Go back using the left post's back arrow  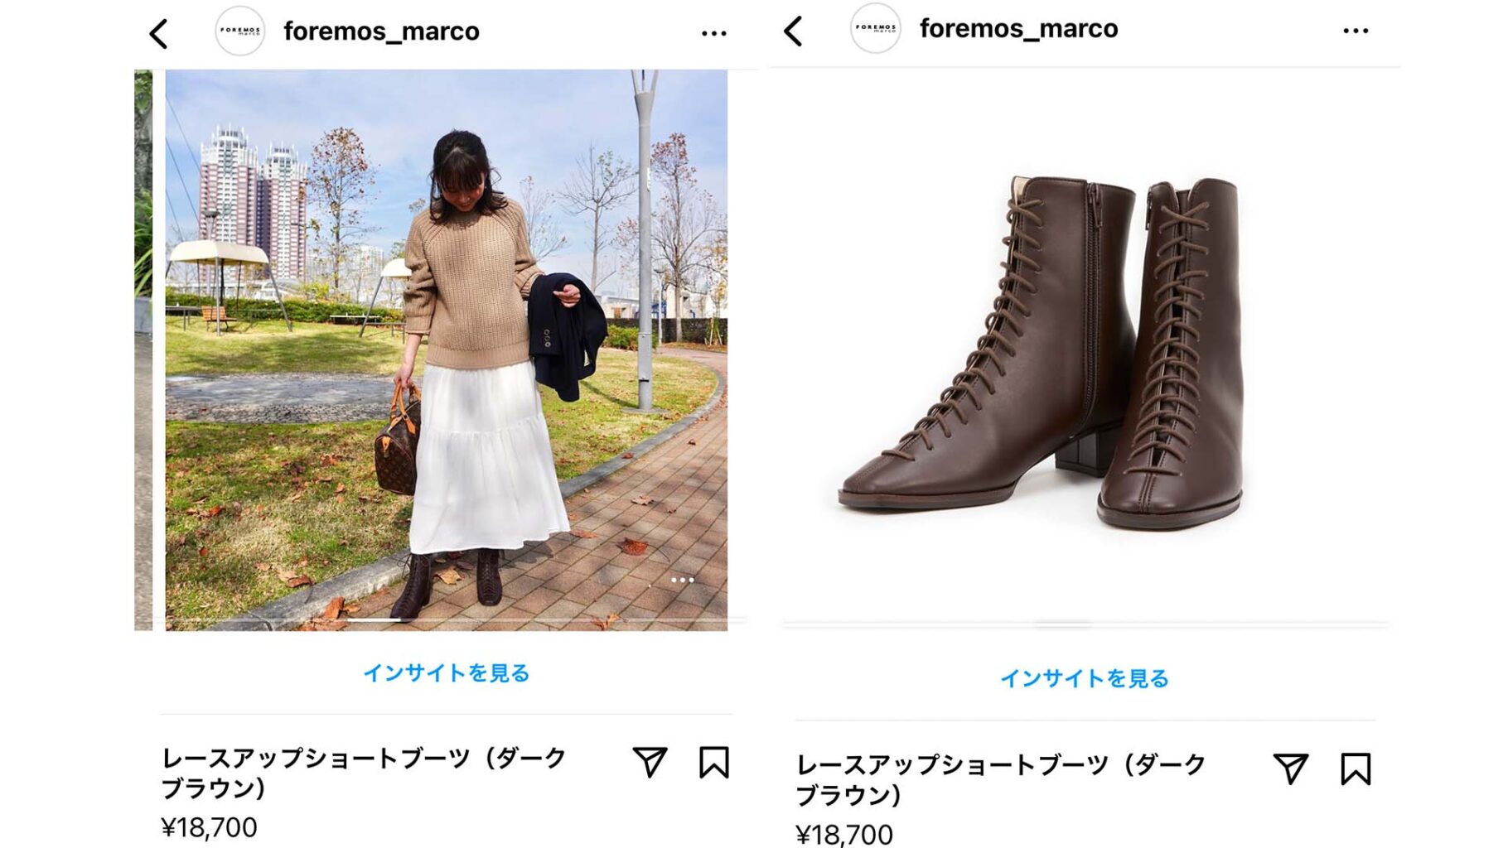point(158,34)
